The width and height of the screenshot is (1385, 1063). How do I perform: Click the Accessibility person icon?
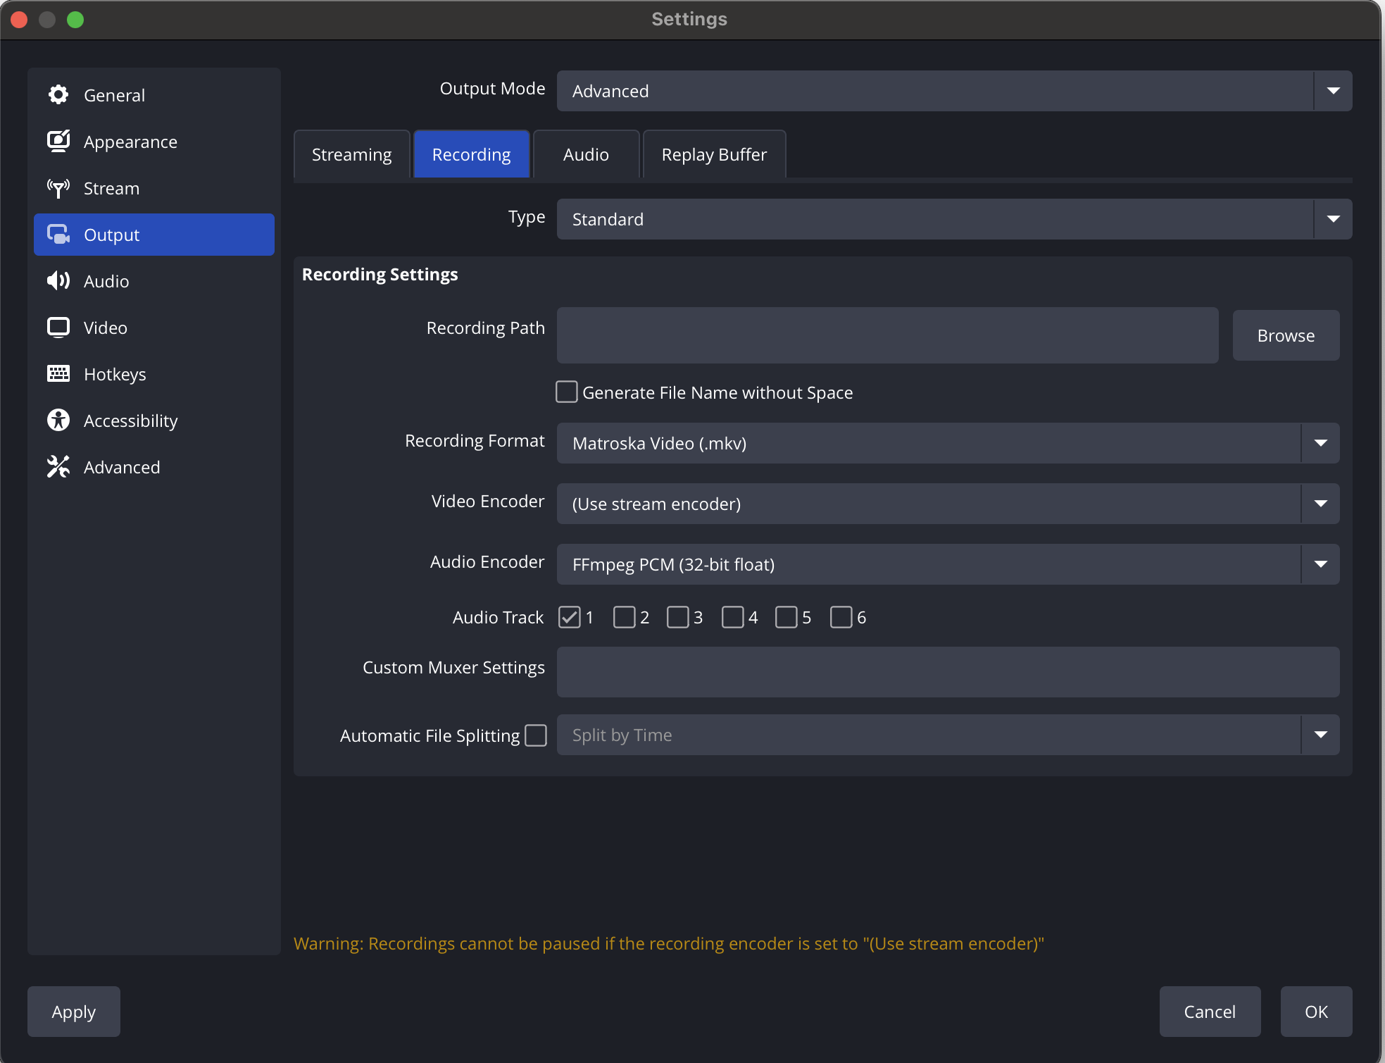coord(58,420)
